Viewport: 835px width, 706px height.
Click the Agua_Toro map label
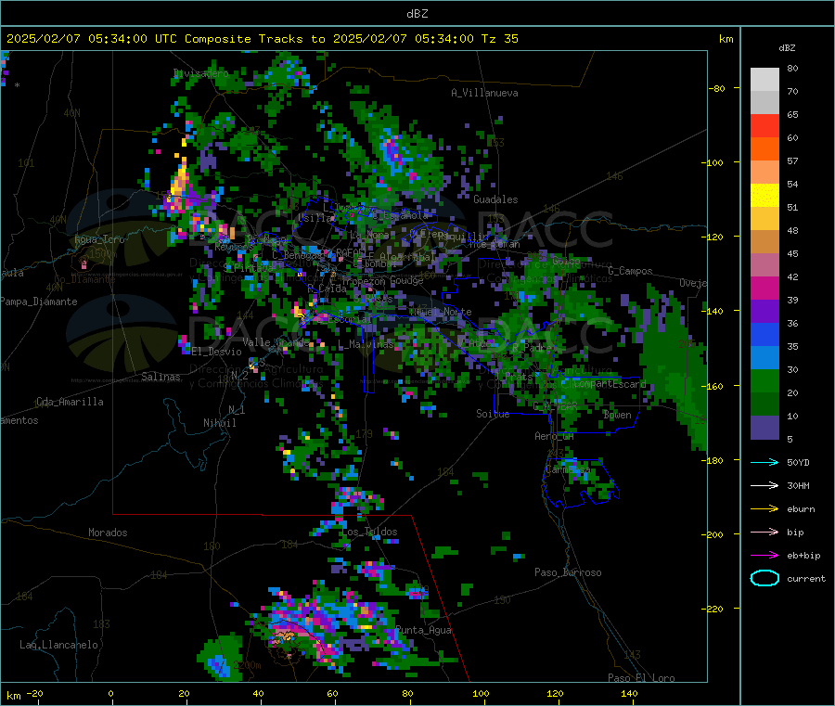99,239
